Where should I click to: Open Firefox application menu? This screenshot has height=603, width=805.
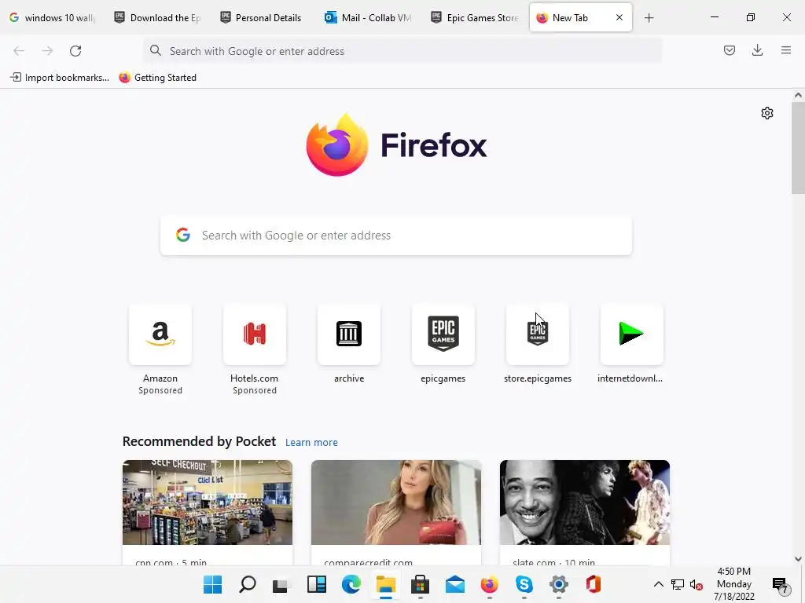pos(786,50)
